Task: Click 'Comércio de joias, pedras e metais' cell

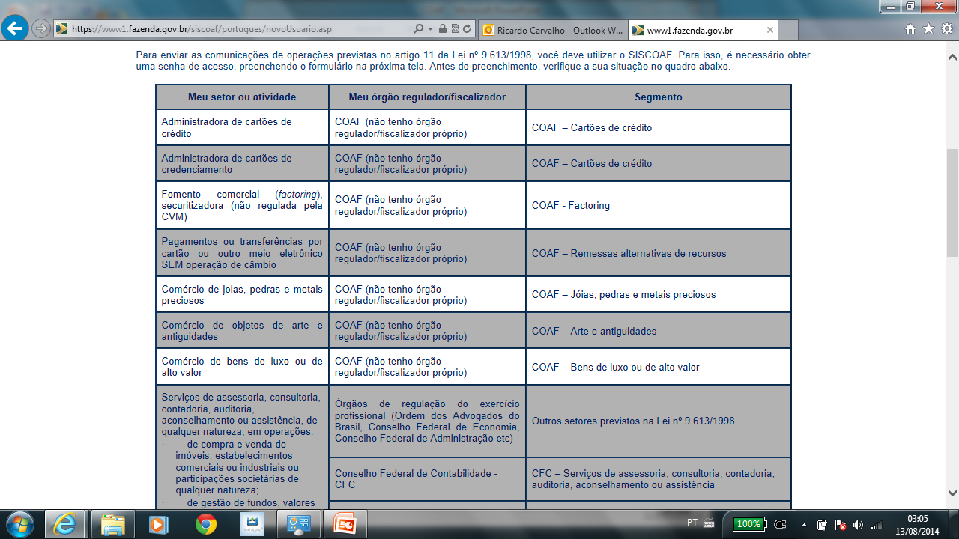Action: pos(242,295)
